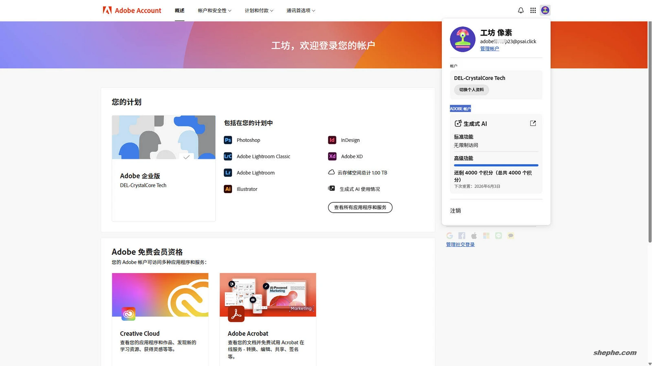Select the 概述 tab

click(180, 11)
